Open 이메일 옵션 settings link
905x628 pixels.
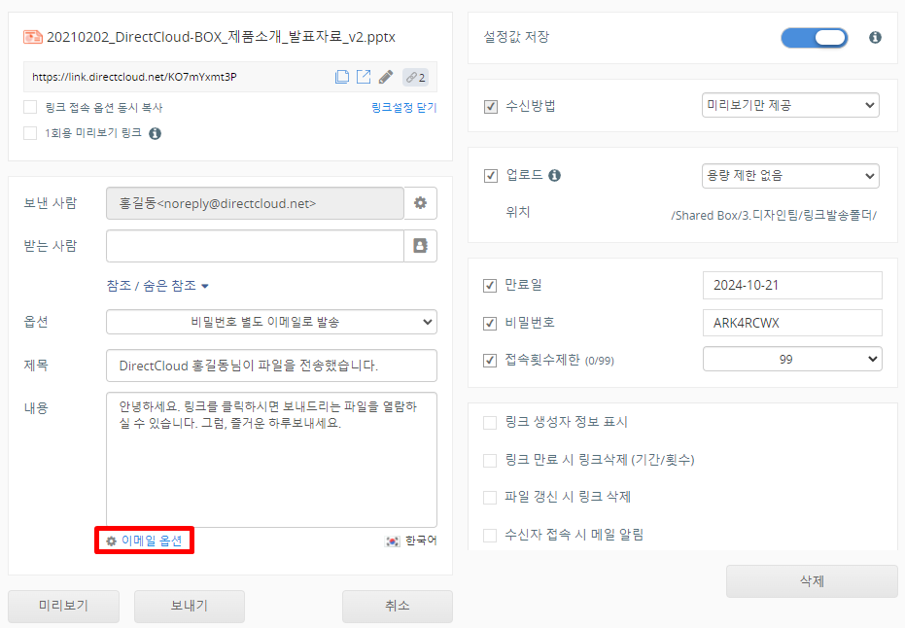tap(144, 541)
